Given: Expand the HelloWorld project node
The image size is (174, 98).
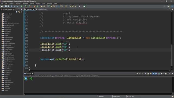Looking at the screenshot, I should click(1, 45).
